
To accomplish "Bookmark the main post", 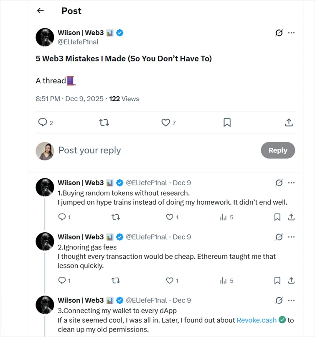I will coord(227,123).
